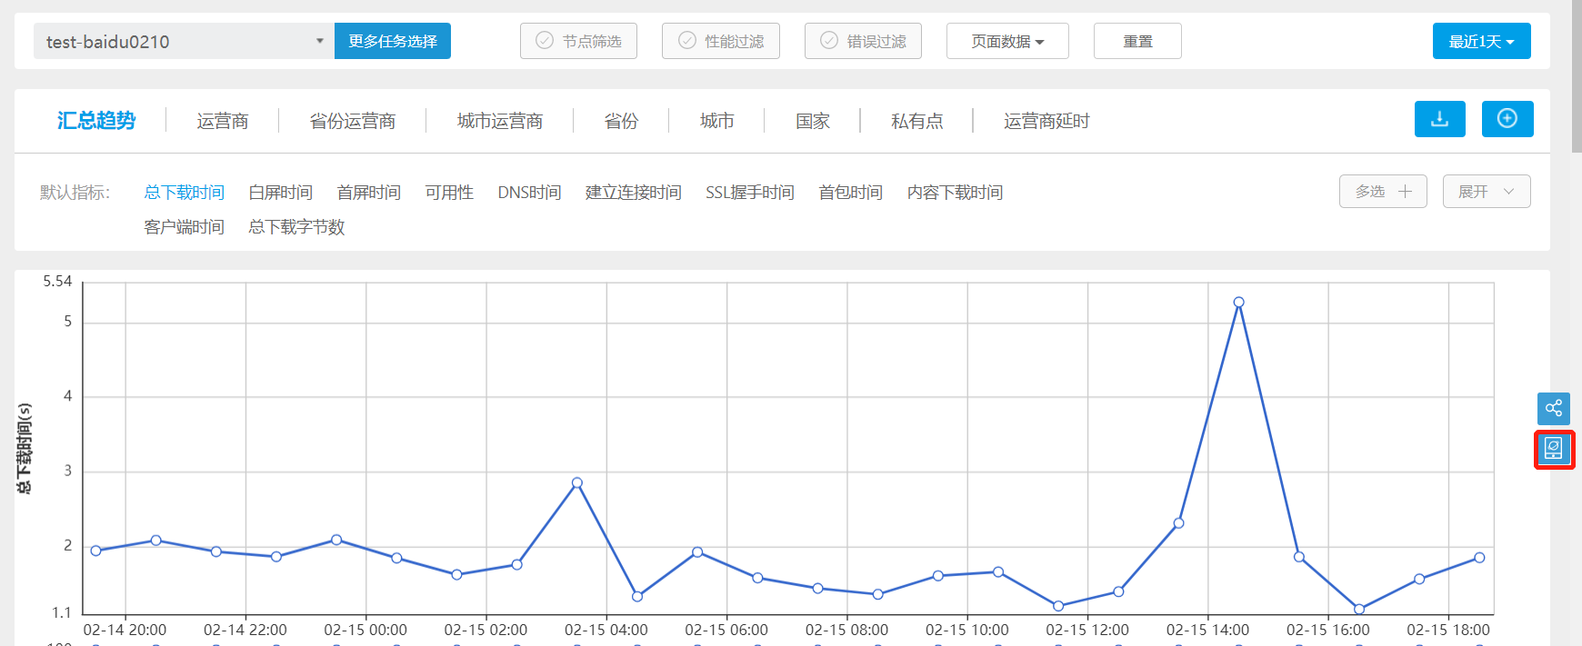
Task: Click the 更多任务选择 button
Action: point(393,42)
